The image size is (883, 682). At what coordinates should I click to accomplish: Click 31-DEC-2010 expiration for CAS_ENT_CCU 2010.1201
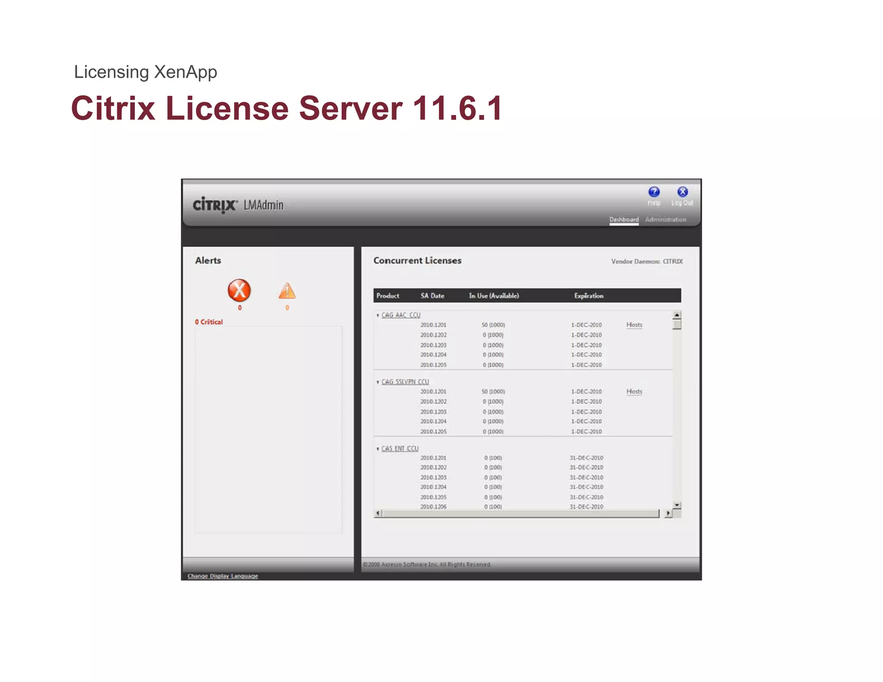pyautogui.click(x=586, y=458)
